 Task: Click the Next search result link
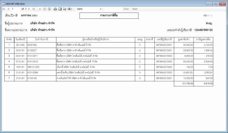[x=135, y=9]
